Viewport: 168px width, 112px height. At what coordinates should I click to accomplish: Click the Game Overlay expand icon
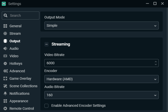coord(5,78)
